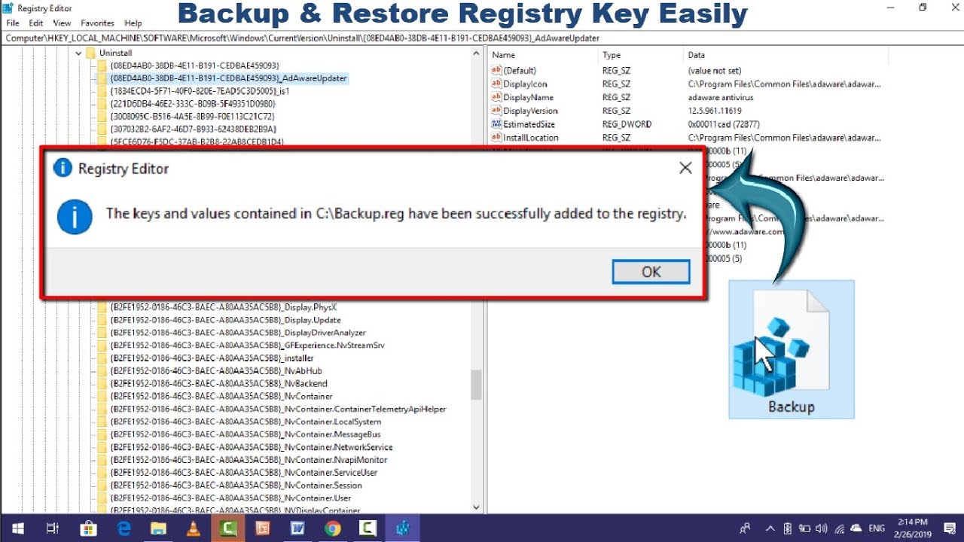Image resolution: width=964 pixels, height=542 pixels.
Task: Click the Uninstall key folder icon
Action: point(91,53)
